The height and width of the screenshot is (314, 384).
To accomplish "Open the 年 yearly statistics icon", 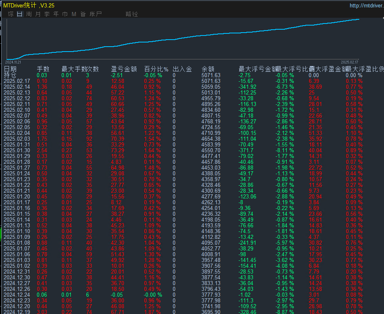I will (x=55, y=14).
